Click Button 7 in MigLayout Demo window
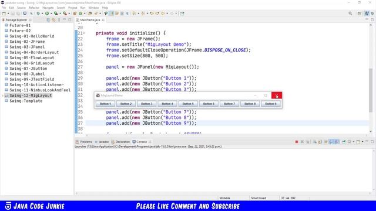This screenshot has width=376, height=211. coord(229,104)
